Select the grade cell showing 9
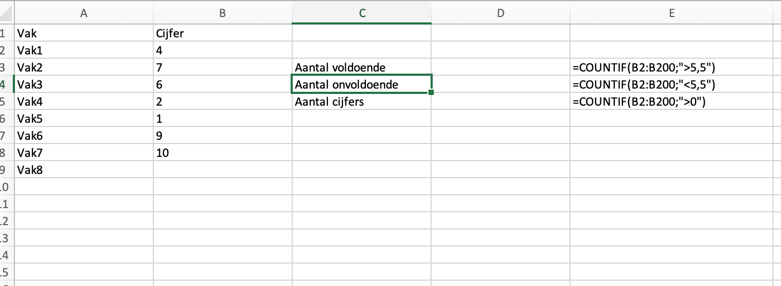The height and width of the screenshot is (286, 781). (x=222, y=136)
